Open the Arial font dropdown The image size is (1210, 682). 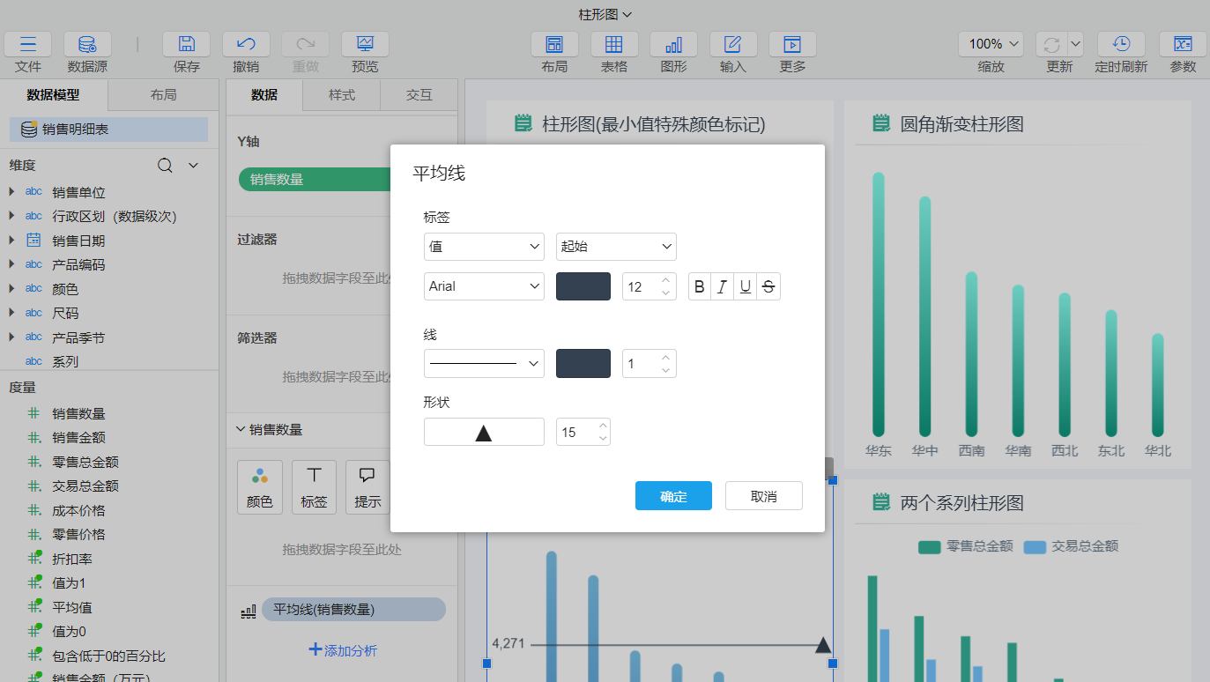coord(484,286)
